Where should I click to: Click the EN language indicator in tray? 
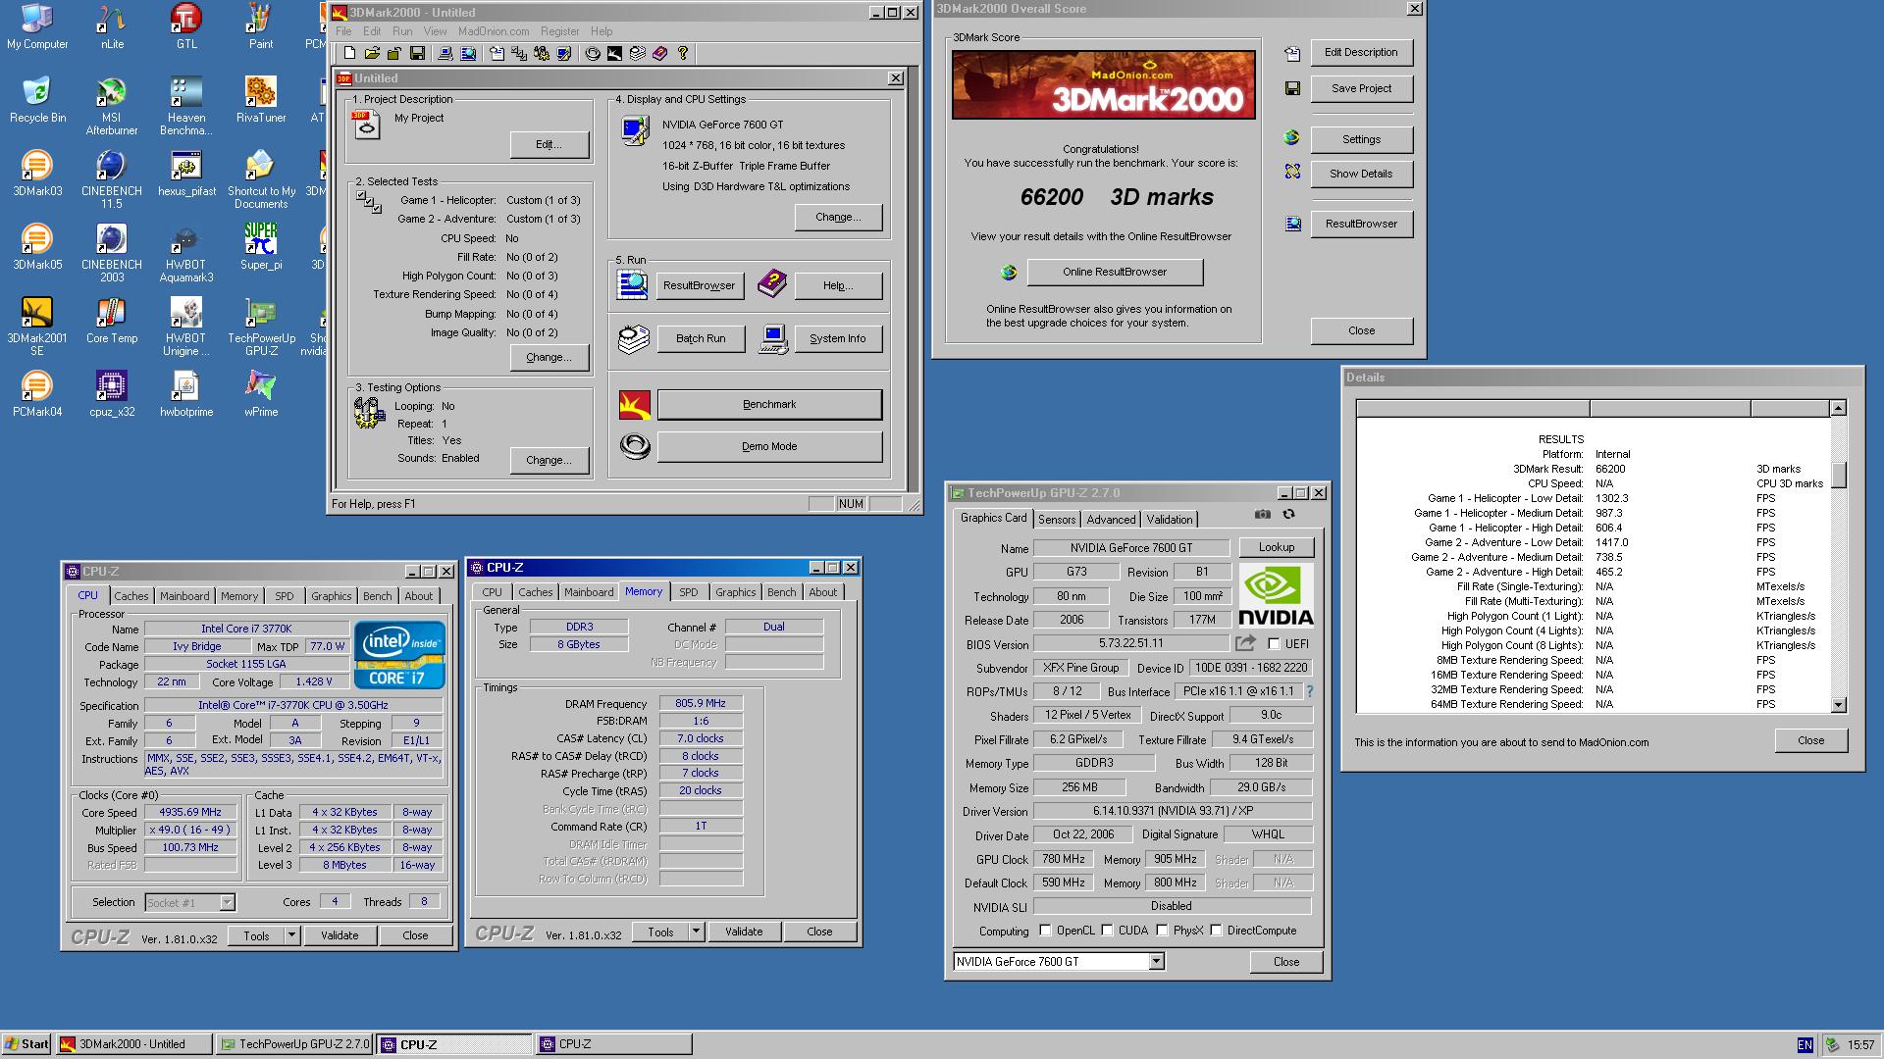coord(1805,1045)
